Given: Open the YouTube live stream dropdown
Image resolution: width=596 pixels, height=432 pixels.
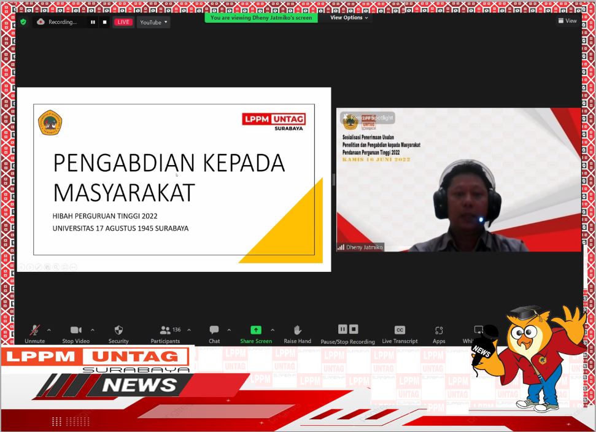Looking at the screenshot, I should (153, 23).
